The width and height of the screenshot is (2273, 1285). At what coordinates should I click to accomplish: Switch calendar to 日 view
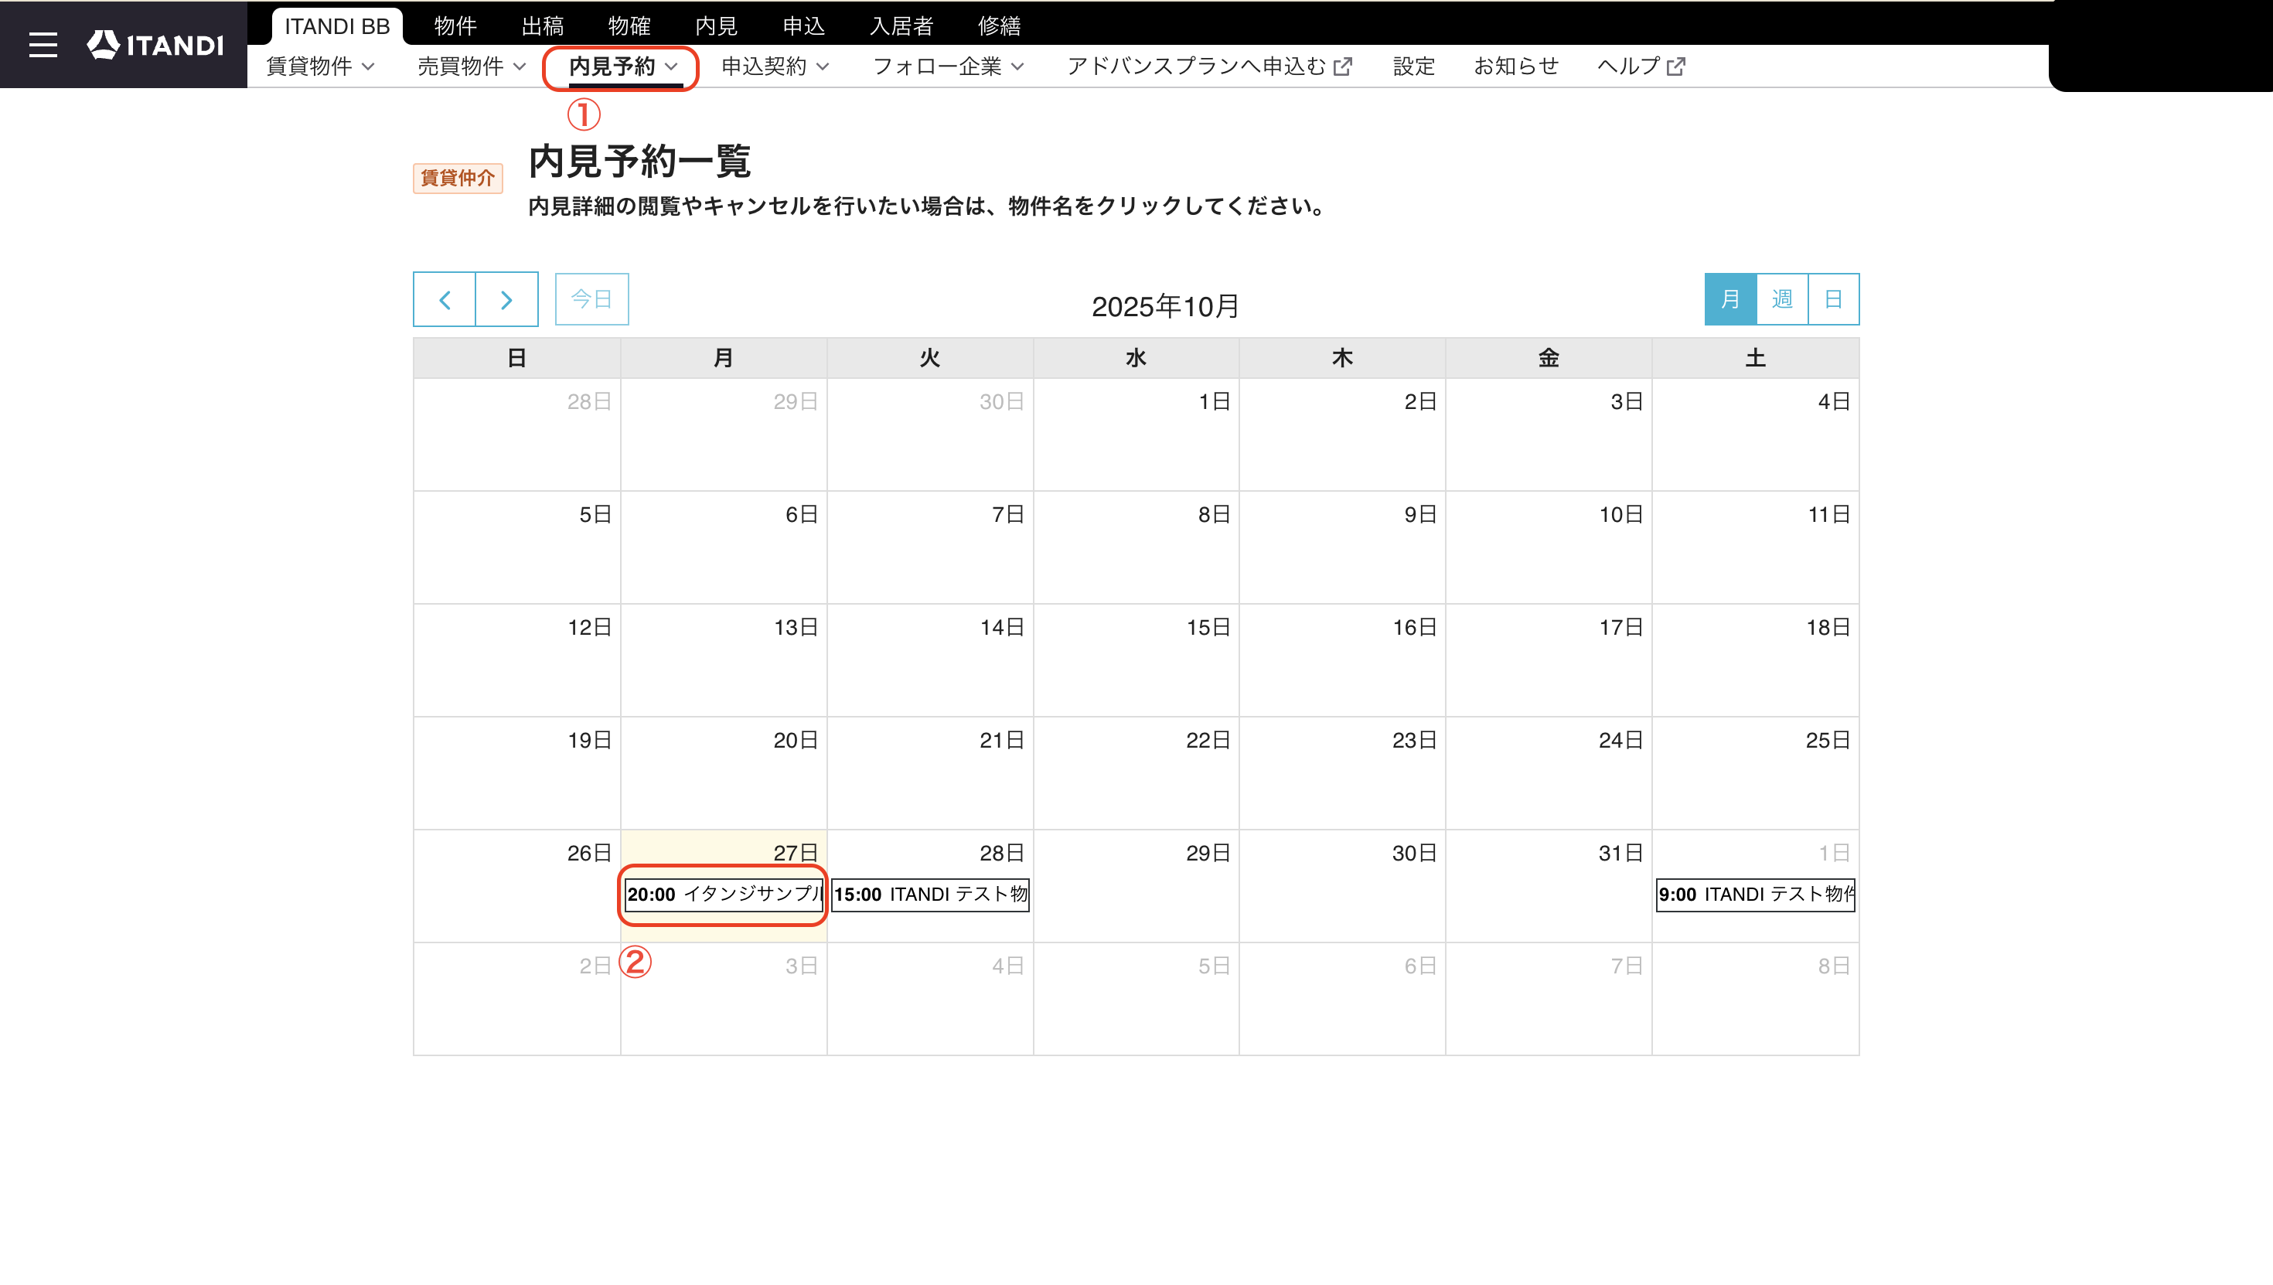click(x=1834, y=299)
